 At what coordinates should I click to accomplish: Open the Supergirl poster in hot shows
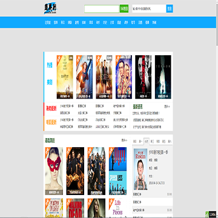point(84,77)
